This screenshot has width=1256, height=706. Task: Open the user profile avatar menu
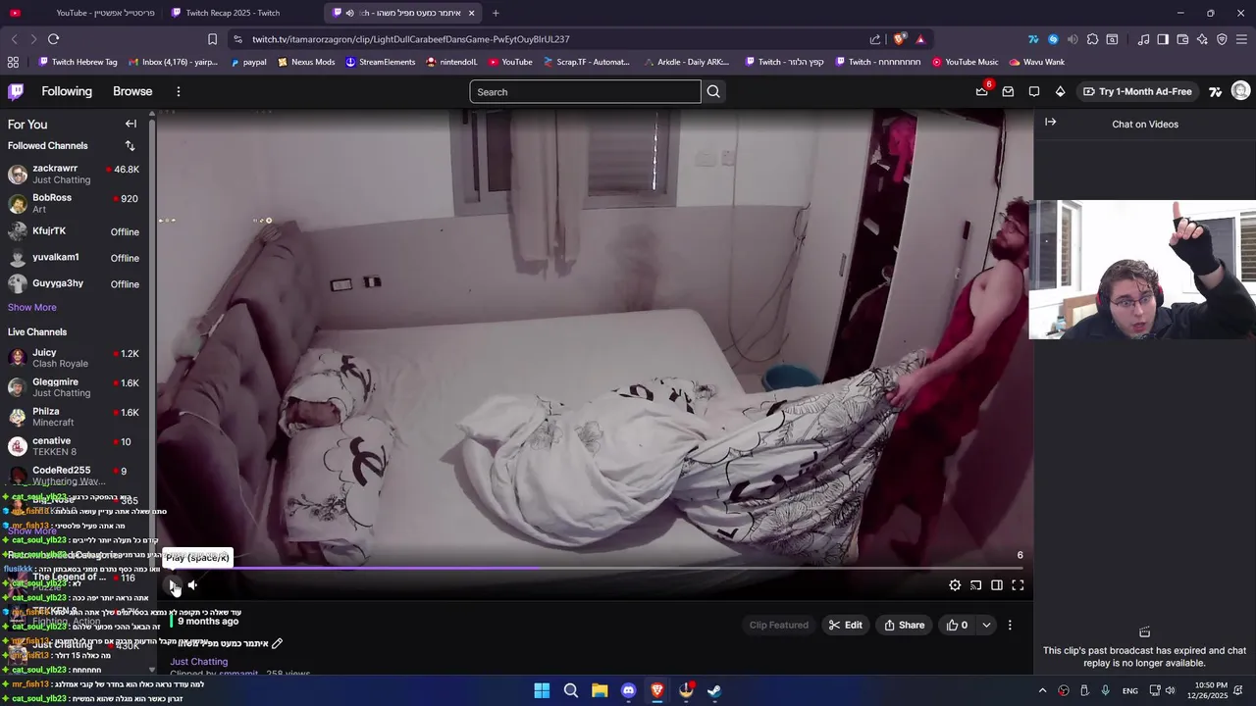point(1241,91)
